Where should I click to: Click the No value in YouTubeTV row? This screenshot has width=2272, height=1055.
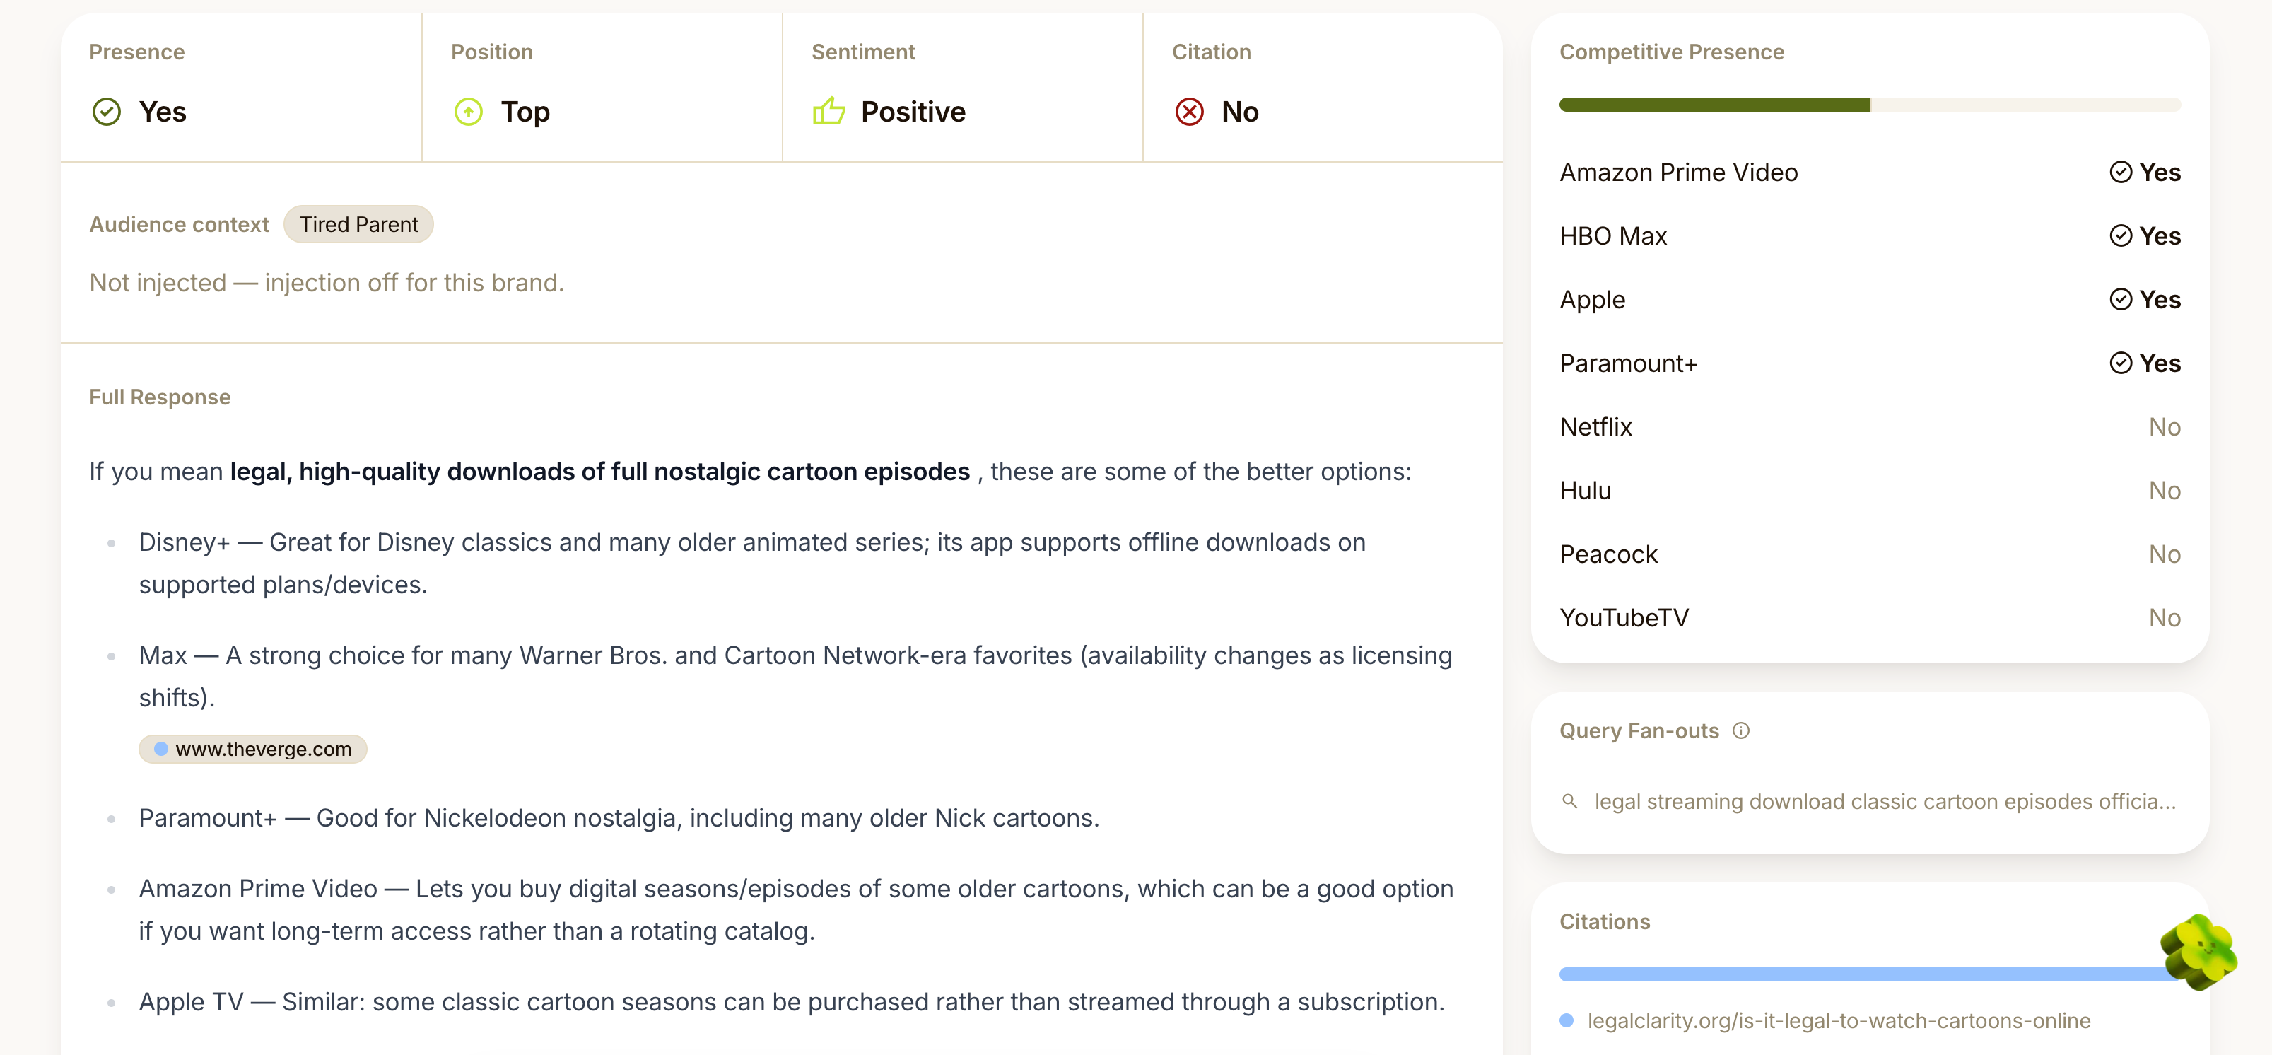pos(2165,617)
